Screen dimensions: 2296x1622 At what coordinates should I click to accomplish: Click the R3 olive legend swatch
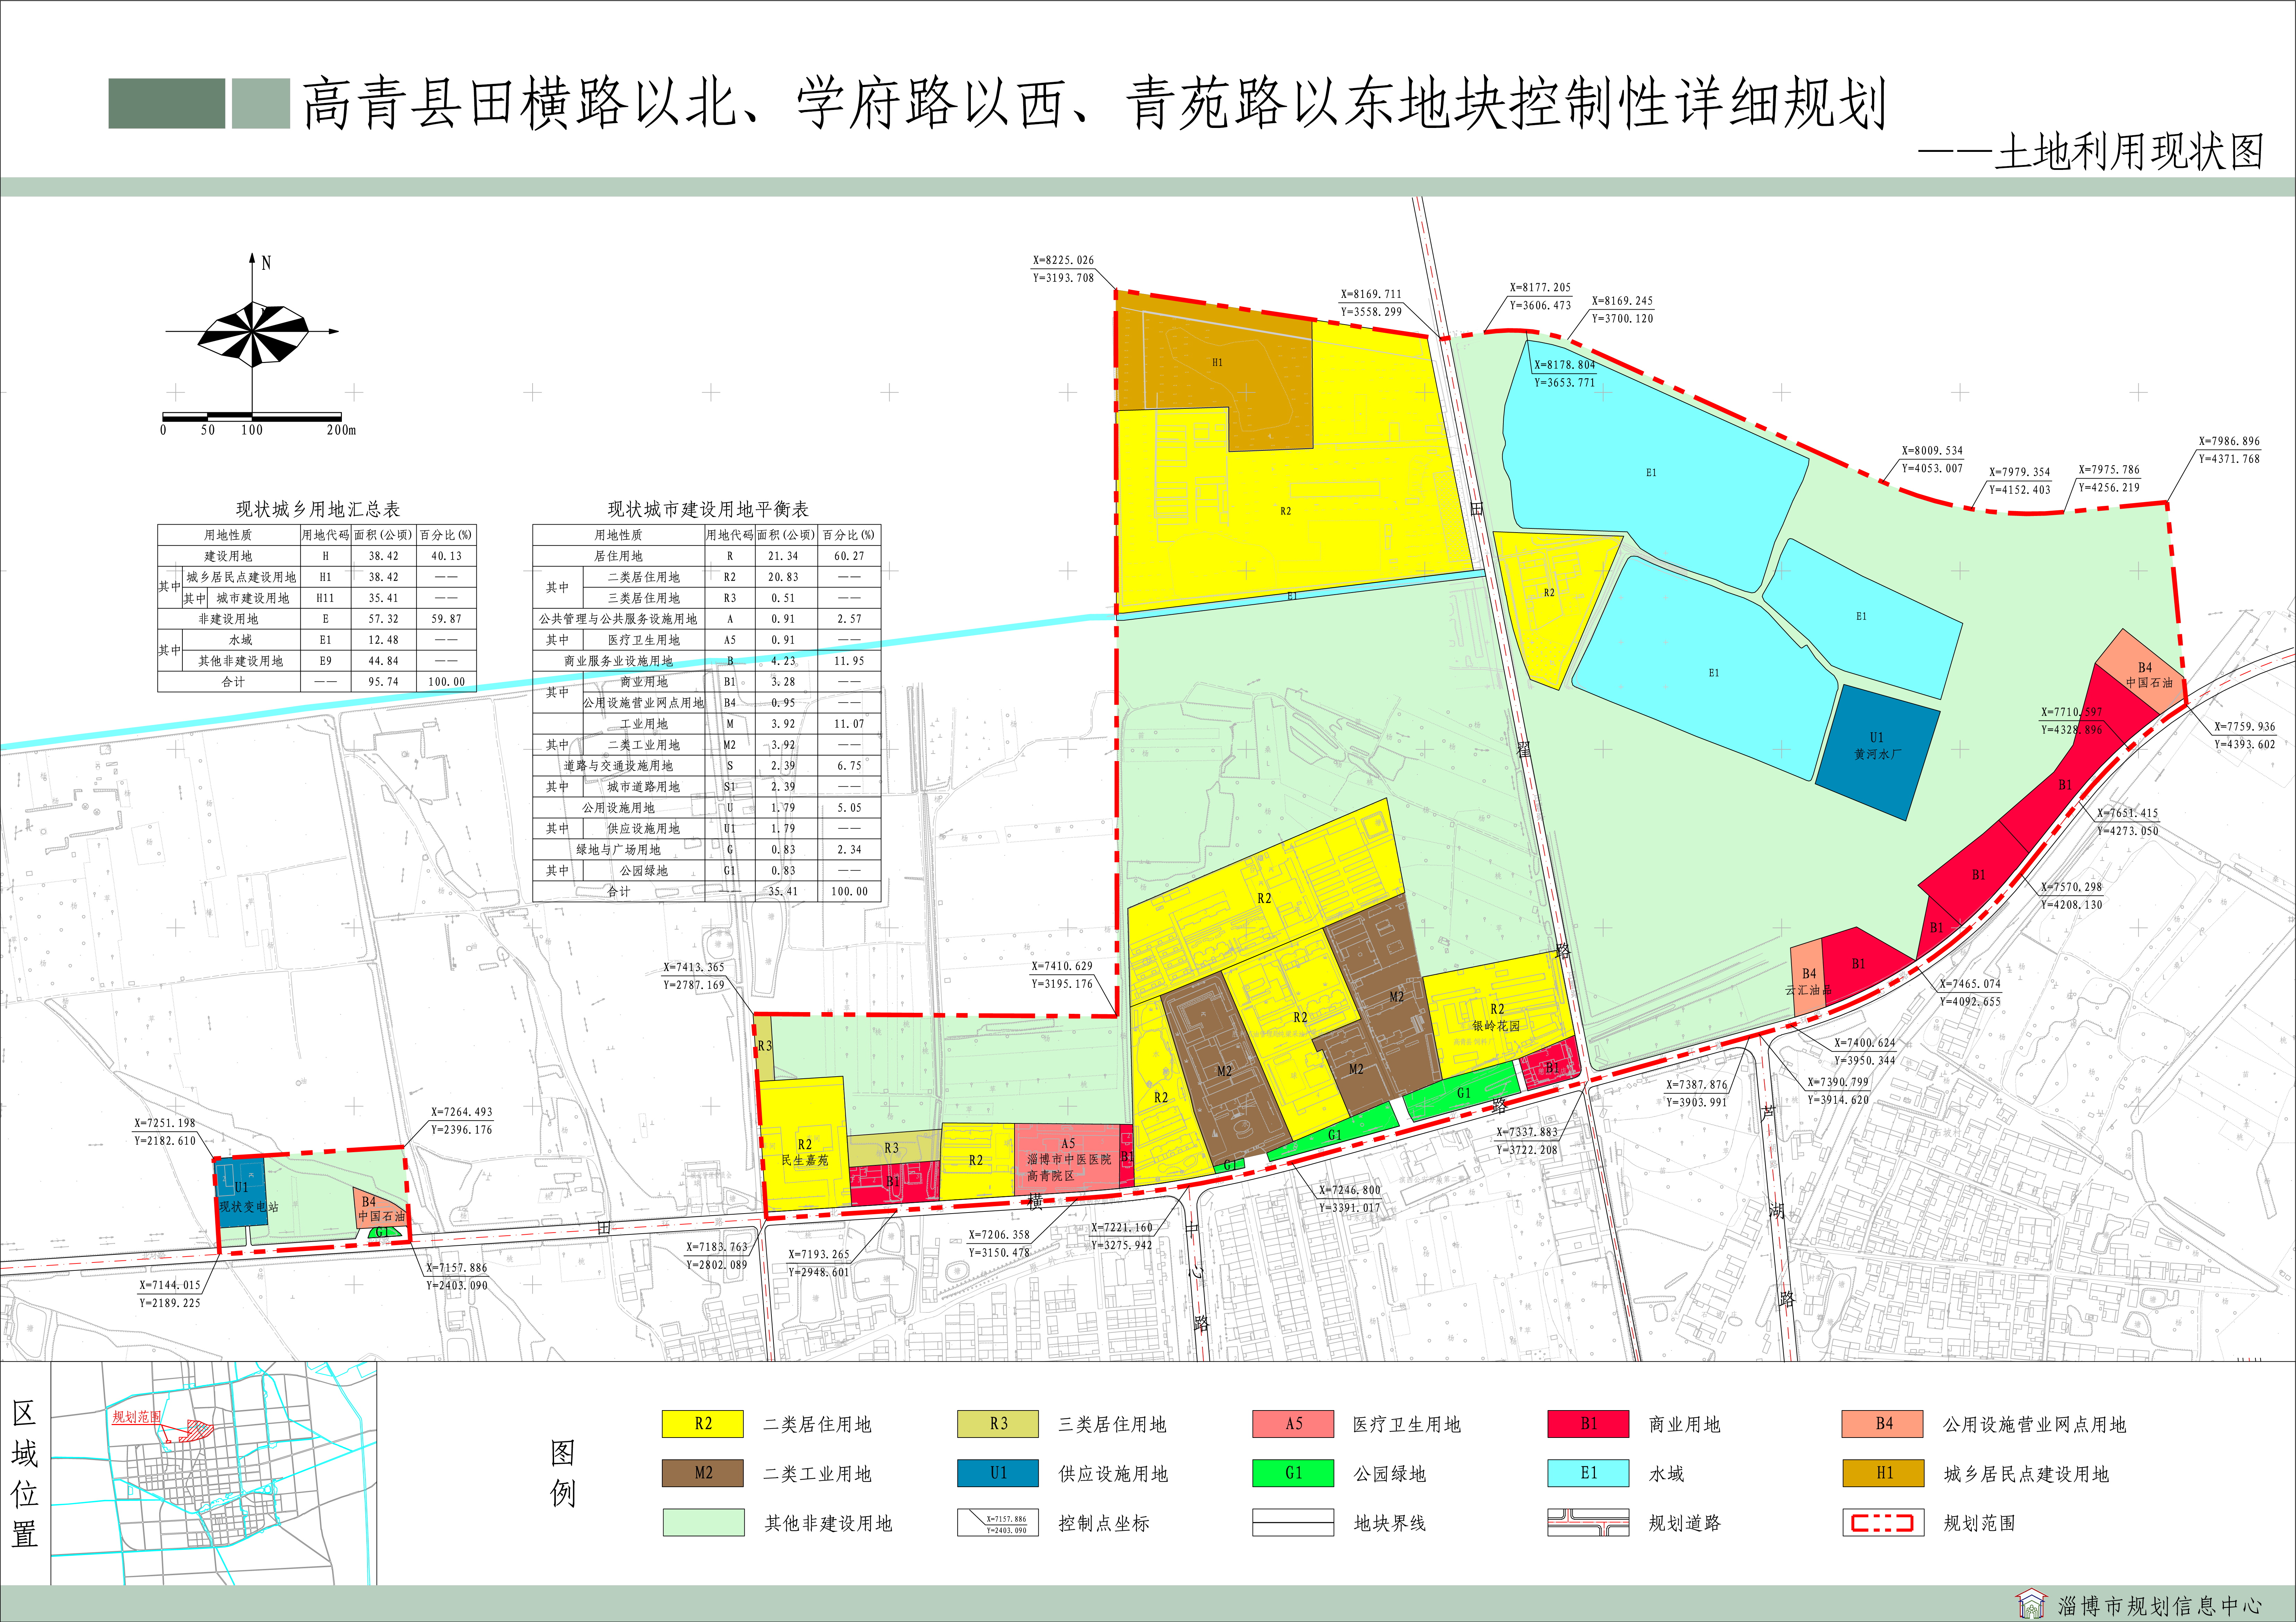998,1424
